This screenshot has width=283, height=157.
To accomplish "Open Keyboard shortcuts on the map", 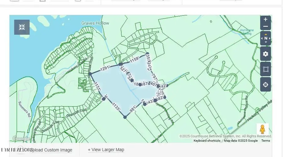I will pyautogui.click(x=207, y=141).
